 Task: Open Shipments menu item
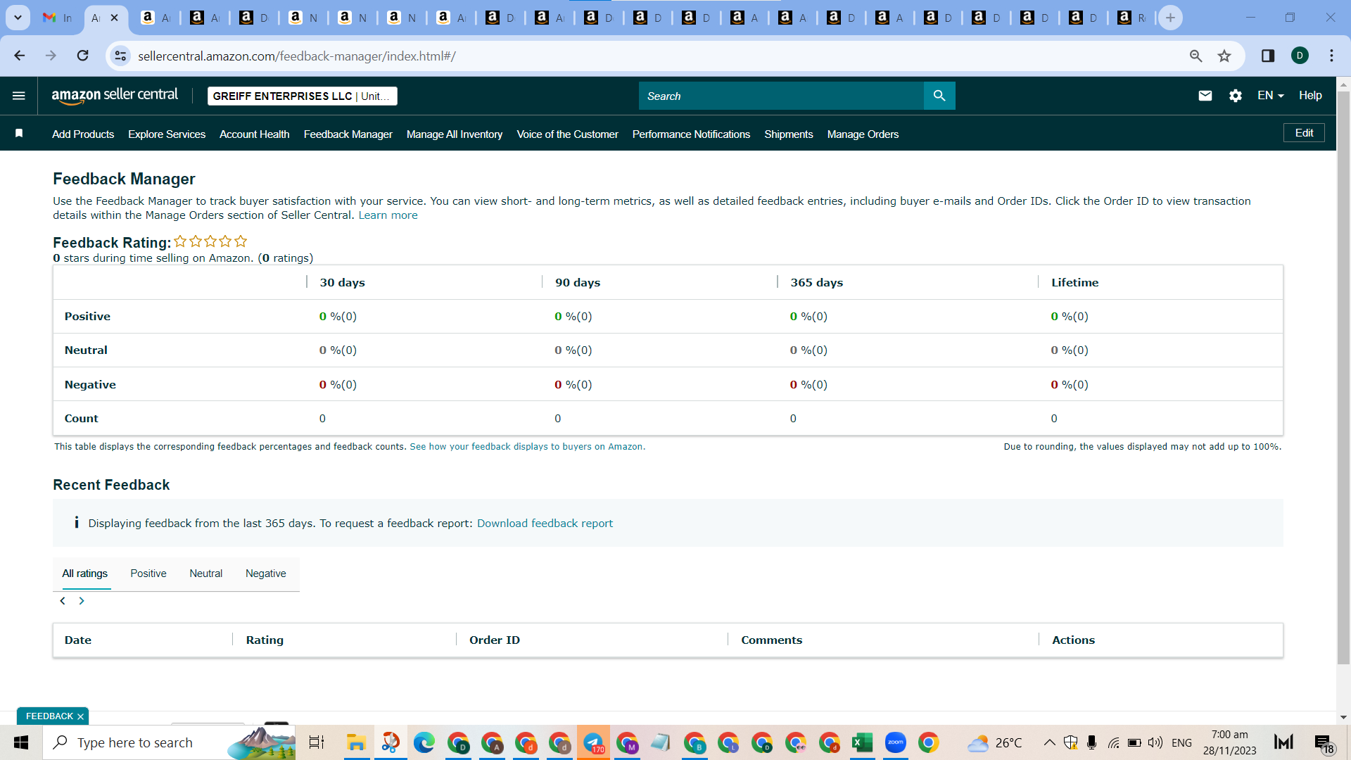tap(789, 134)
